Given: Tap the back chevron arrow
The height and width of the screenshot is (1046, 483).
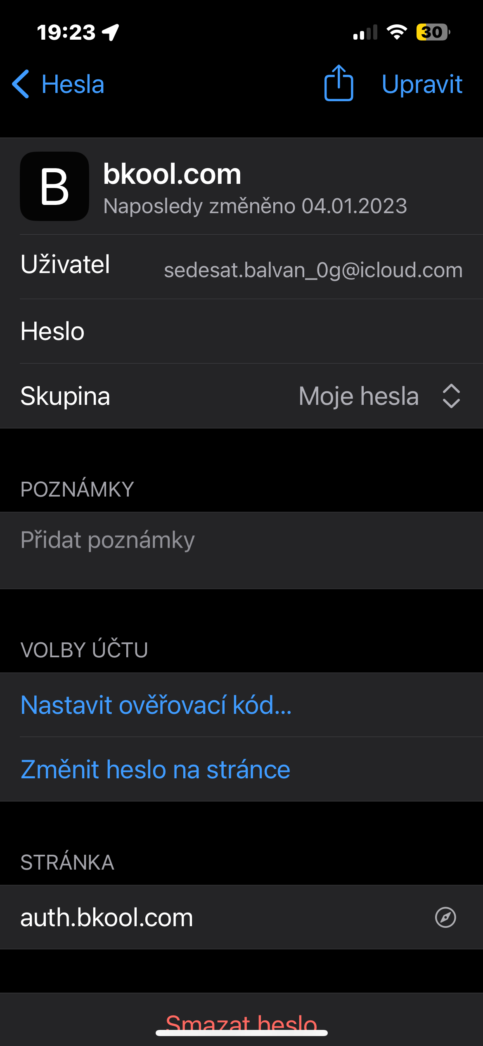Looking at the screenshot, I should click(x=21, y=84).
